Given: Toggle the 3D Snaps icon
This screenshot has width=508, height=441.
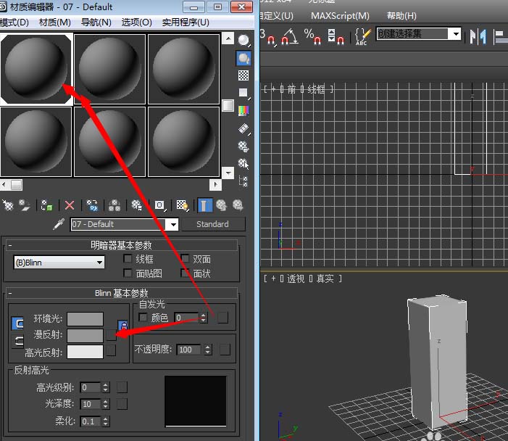Looking at the screenshot, I should pyautogui.click(x=269, y=36).
